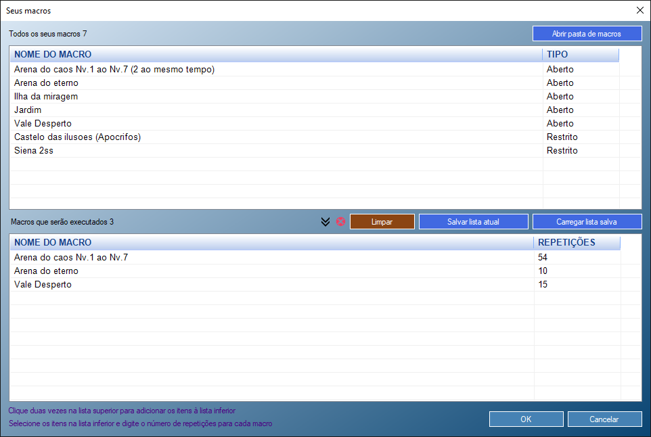Select the Jardim macro row
This screenshot has height=437, width=651.
pos(28,110)
